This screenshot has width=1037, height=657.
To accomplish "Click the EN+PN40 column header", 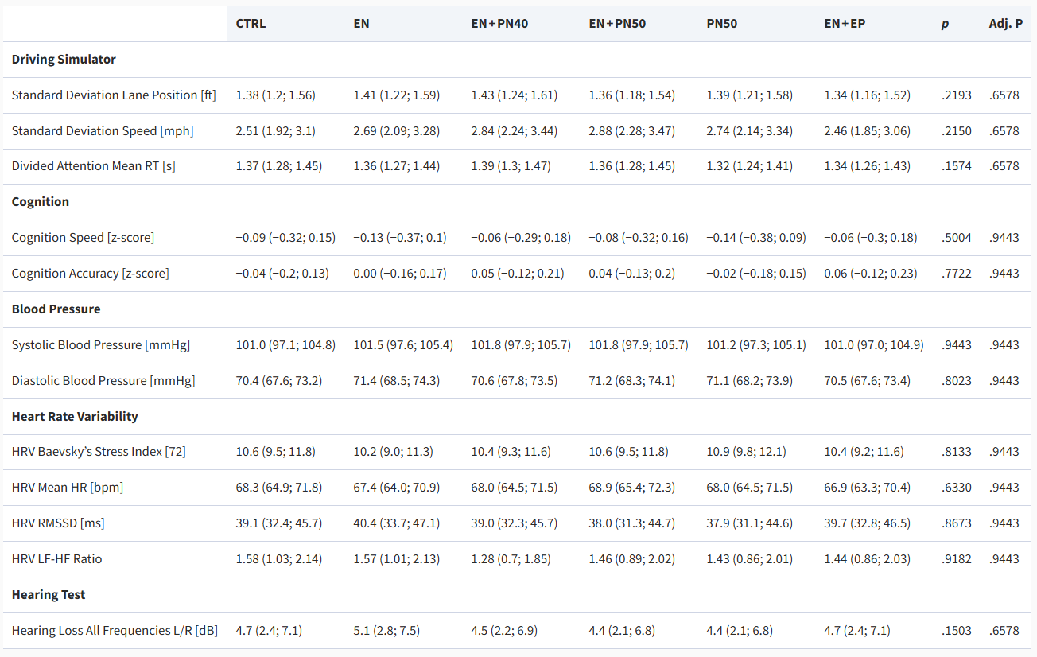I will (x=499, y=24).
